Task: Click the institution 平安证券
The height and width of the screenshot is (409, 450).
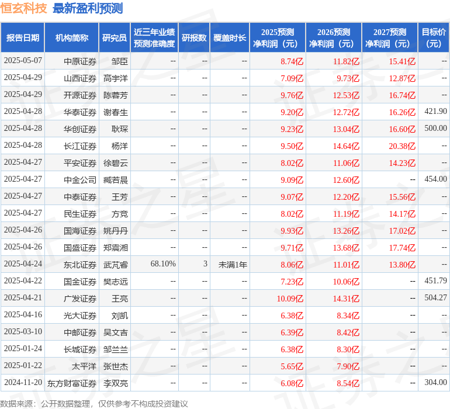Action: click(x=80, y=163)
